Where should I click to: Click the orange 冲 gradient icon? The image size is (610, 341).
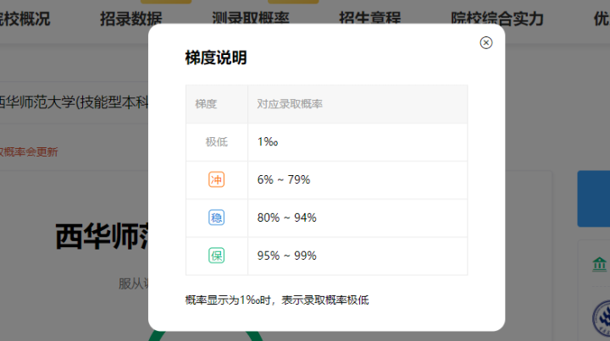click(217, 179)
